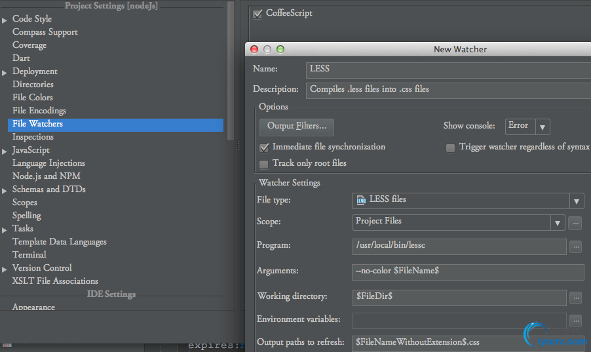Image resolution: width=591 pixels, height=352 pixels.
Task: Disable Immediate file synchronization
Action: pyautogui.click(x=264, y=147)
